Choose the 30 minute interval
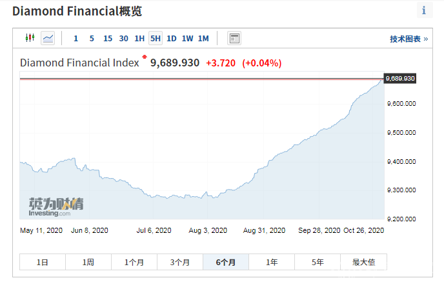 [123, 38]
